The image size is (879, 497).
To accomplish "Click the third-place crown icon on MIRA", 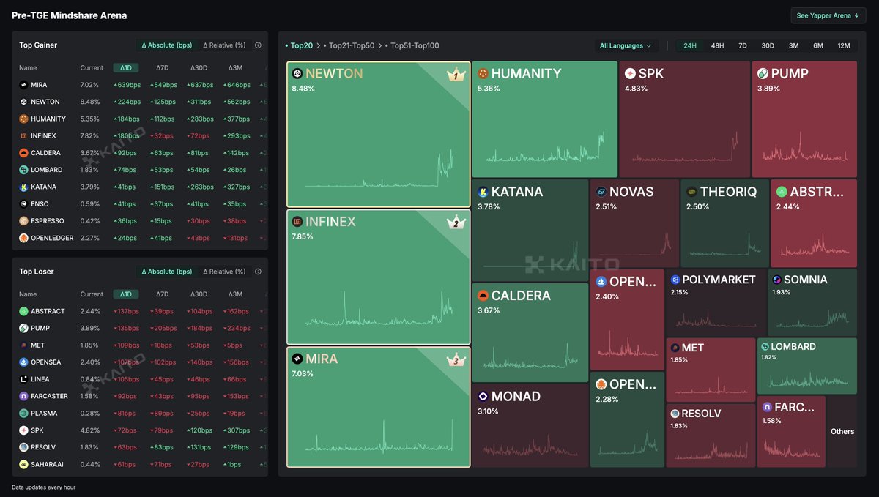I will tap(456, 360).
